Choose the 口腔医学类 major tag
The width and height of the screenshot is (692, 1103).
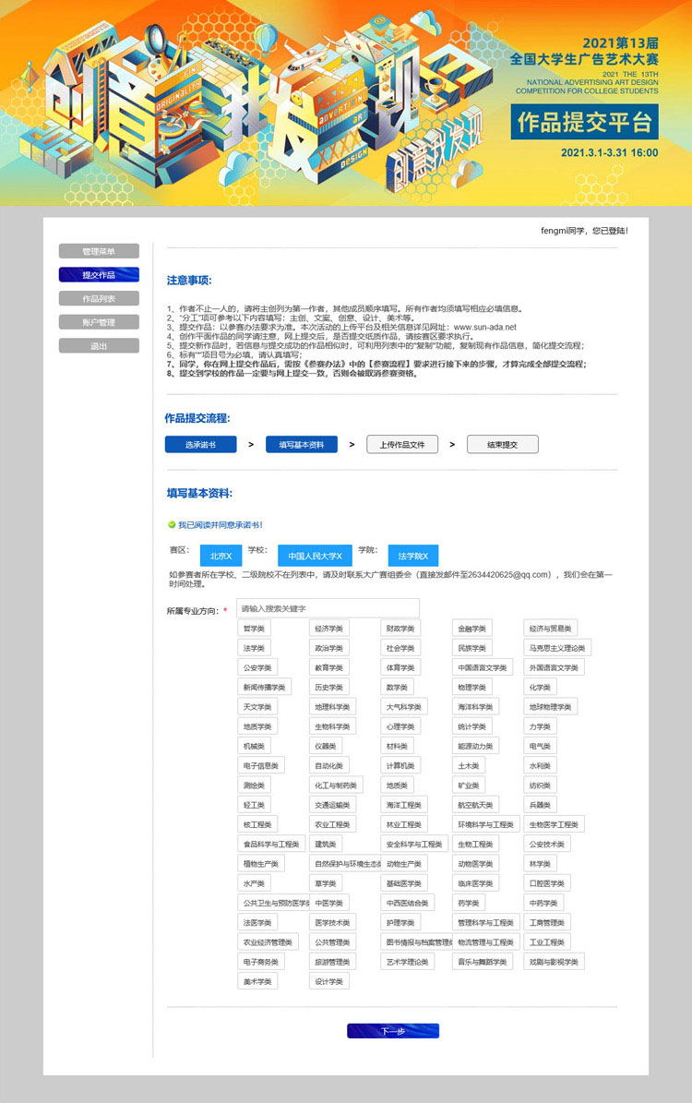547,884
